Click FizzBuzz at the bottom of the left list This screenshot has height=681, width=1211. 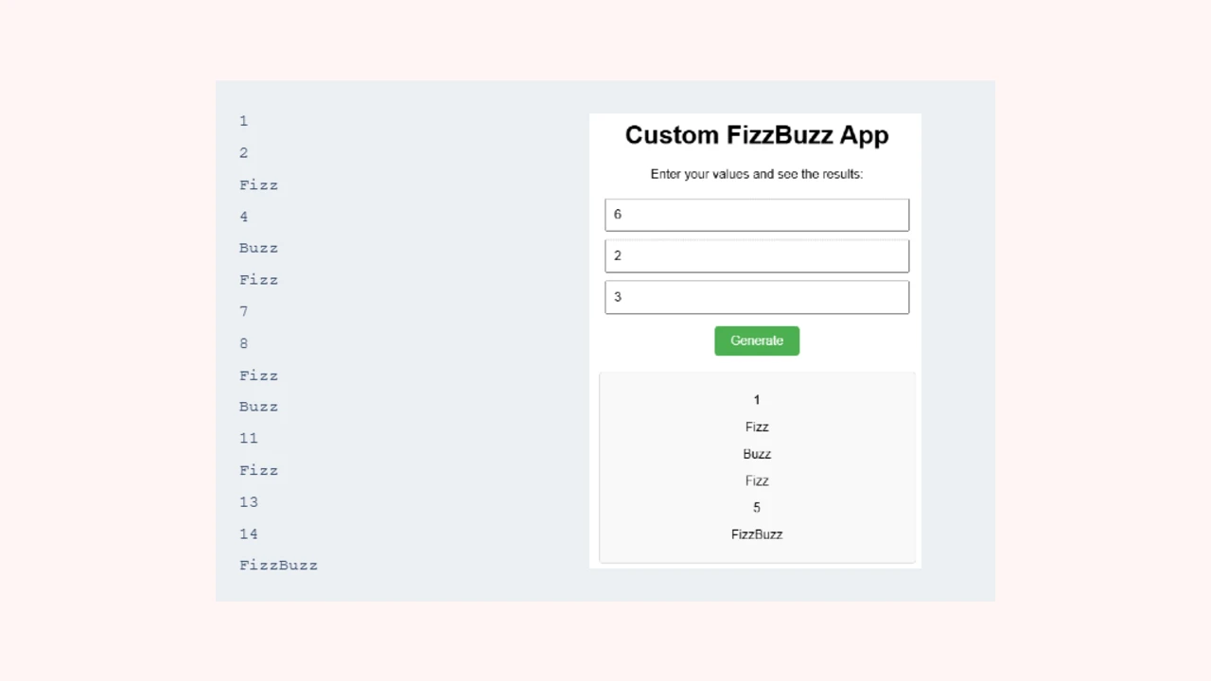[278, 565]
